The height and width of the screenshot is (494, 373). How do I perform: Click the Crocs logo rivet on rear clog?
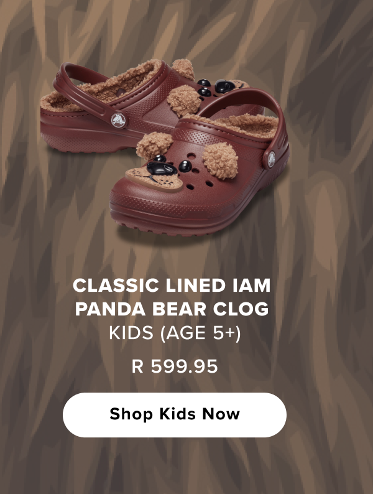(x=118, y=120)
